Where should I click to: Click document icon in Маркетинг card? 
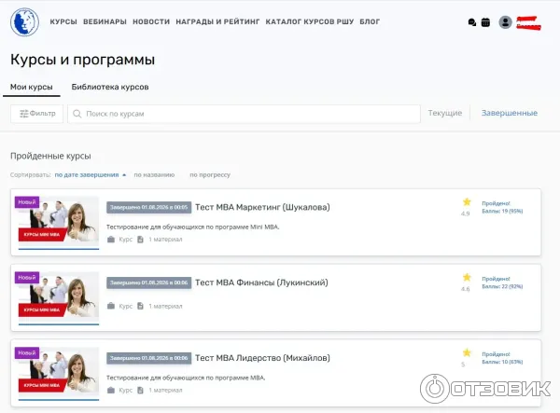coord(140,240)
